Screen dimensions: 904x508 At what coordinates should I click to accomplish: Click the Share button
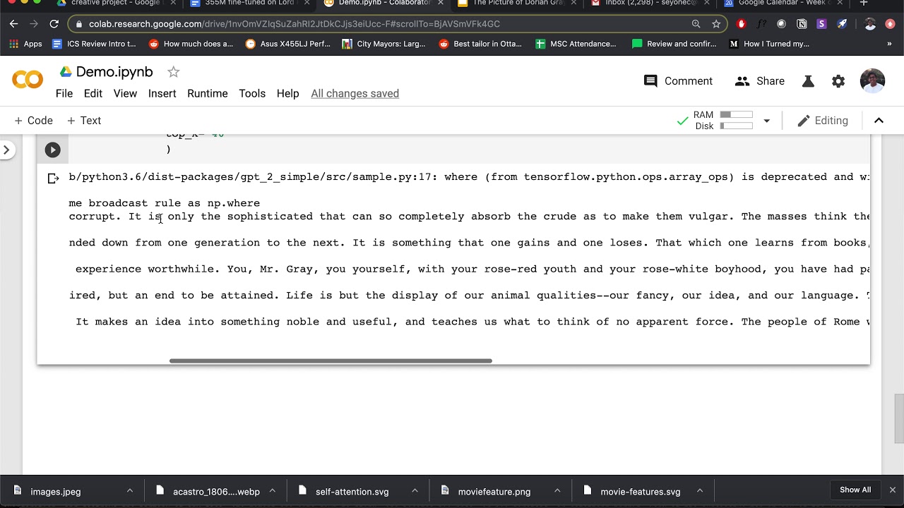point(760,81)
